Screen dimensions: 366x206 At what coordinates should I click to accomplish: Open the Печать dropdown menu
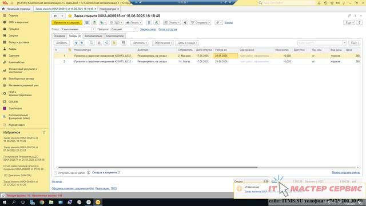(x=134, y=23)
